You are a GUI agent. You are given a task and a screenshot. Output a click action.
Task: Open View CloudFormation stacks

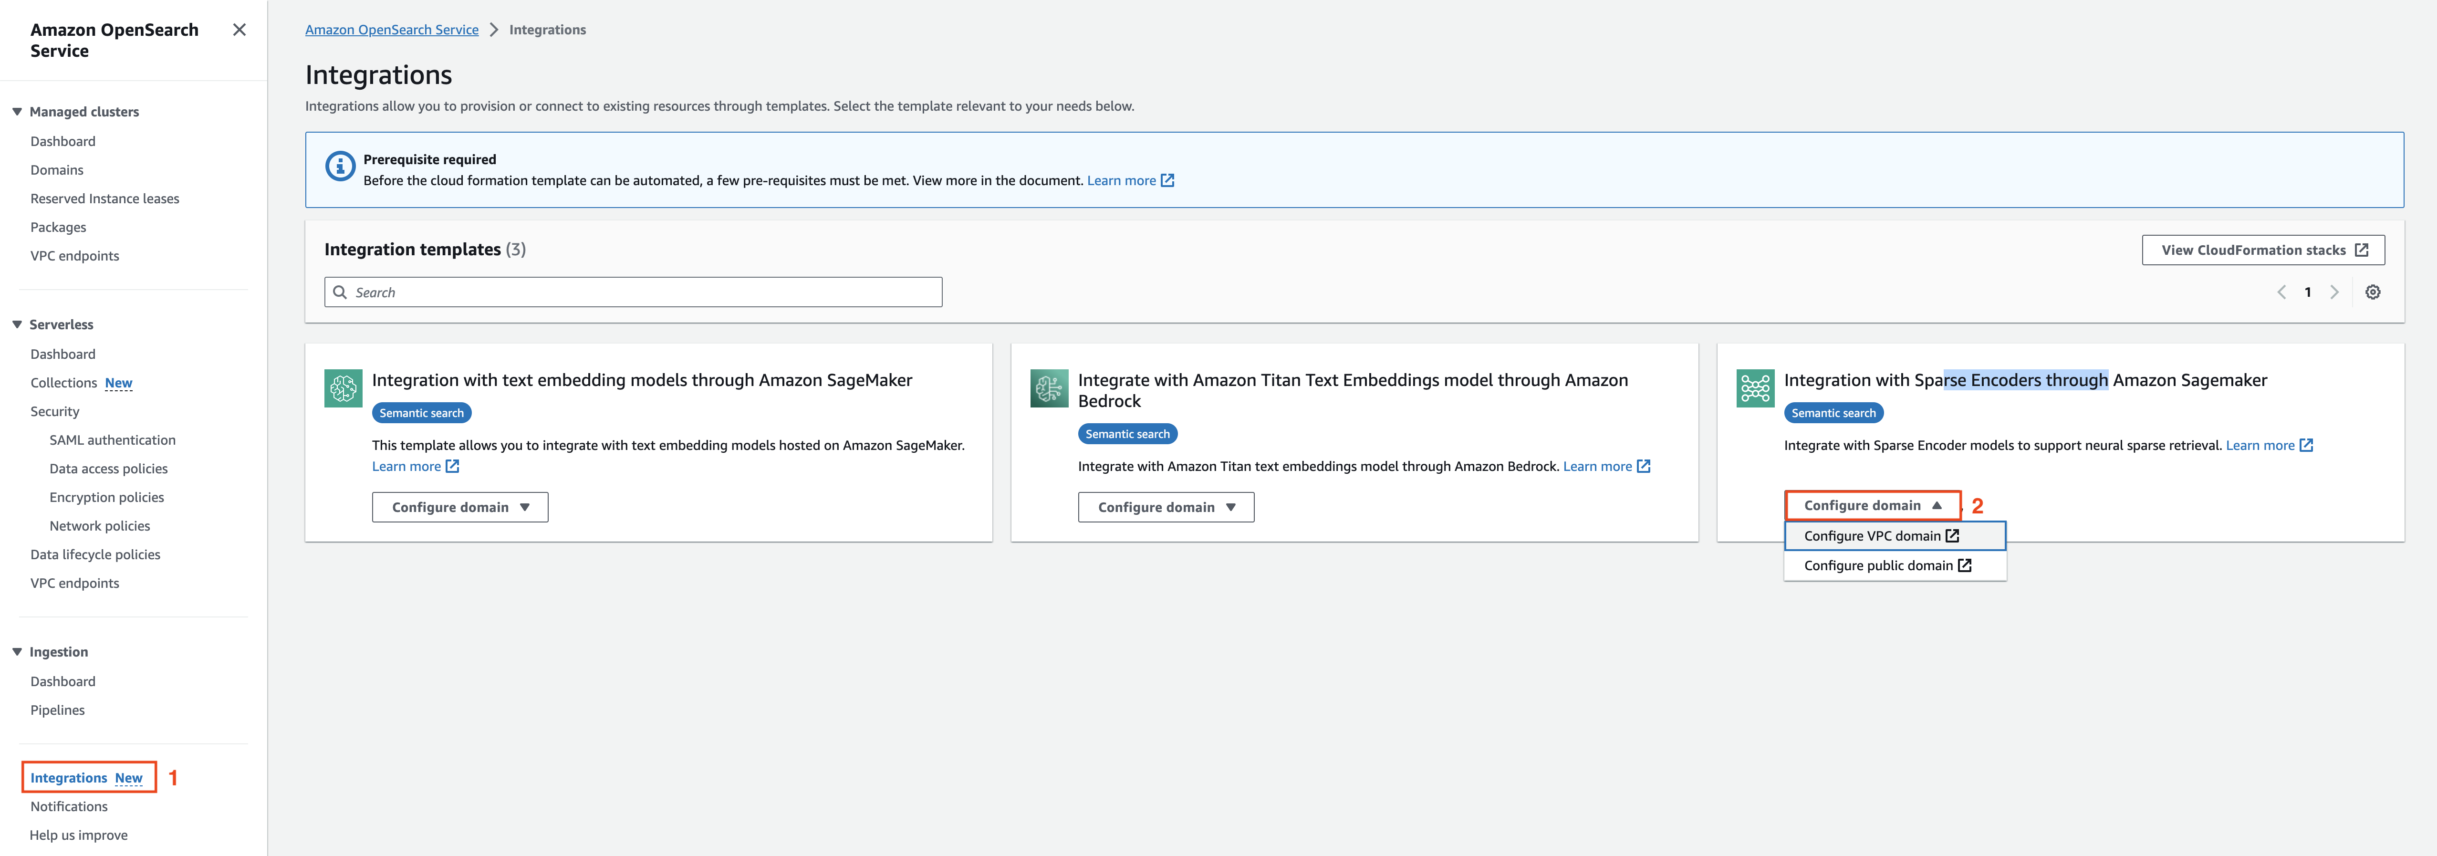tap(2263, 251)
